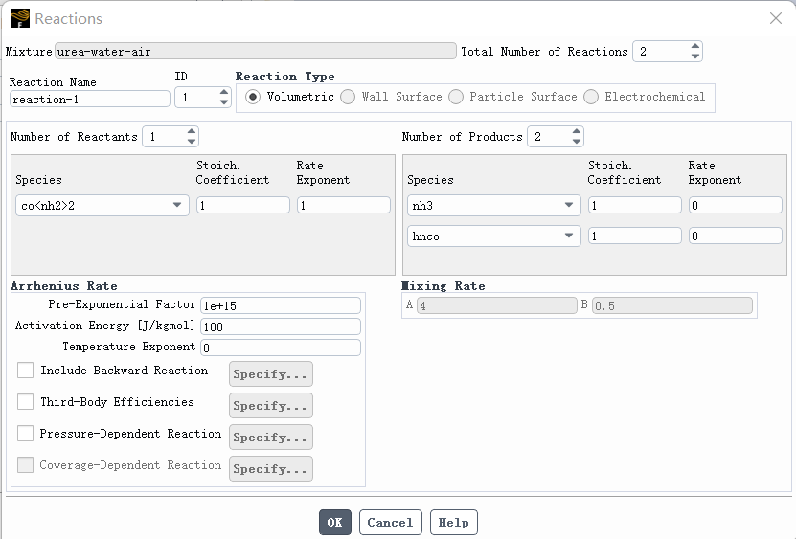This screenshot has width=796, height=539.
Task: Enable the Include Backward Reaction checkbox
Action: tap(26, 371)
